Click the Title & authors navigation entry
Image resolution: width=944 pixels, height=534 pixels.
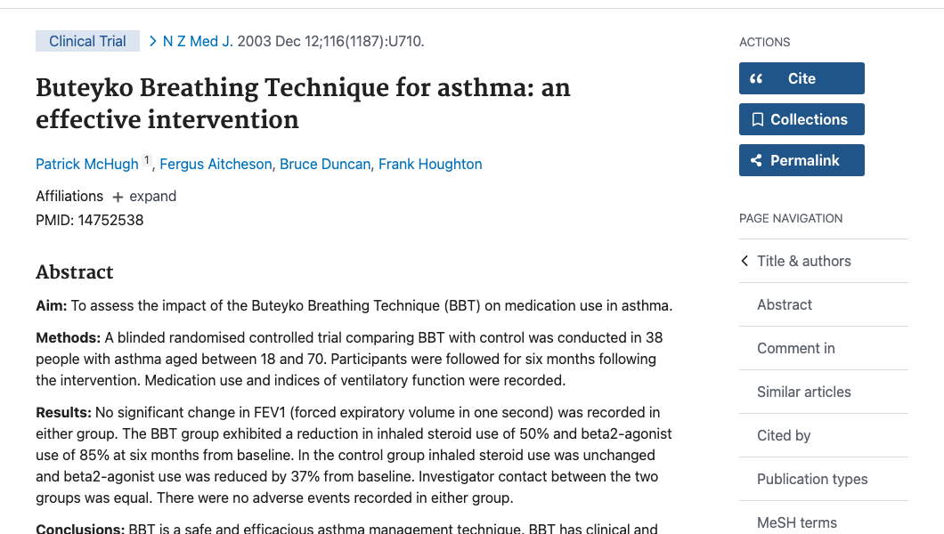803,261
